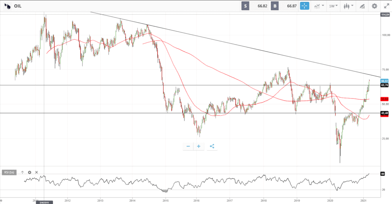Click the 2018 time axis label
Viewport: 392px width, 204px height.
pyautogui.click(x=263, y=201)
